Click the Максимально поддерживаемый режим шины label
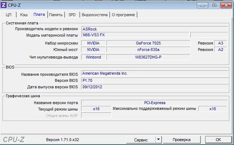Image resolution: width=234 pixels, height=145 pixels. [154, 109]
